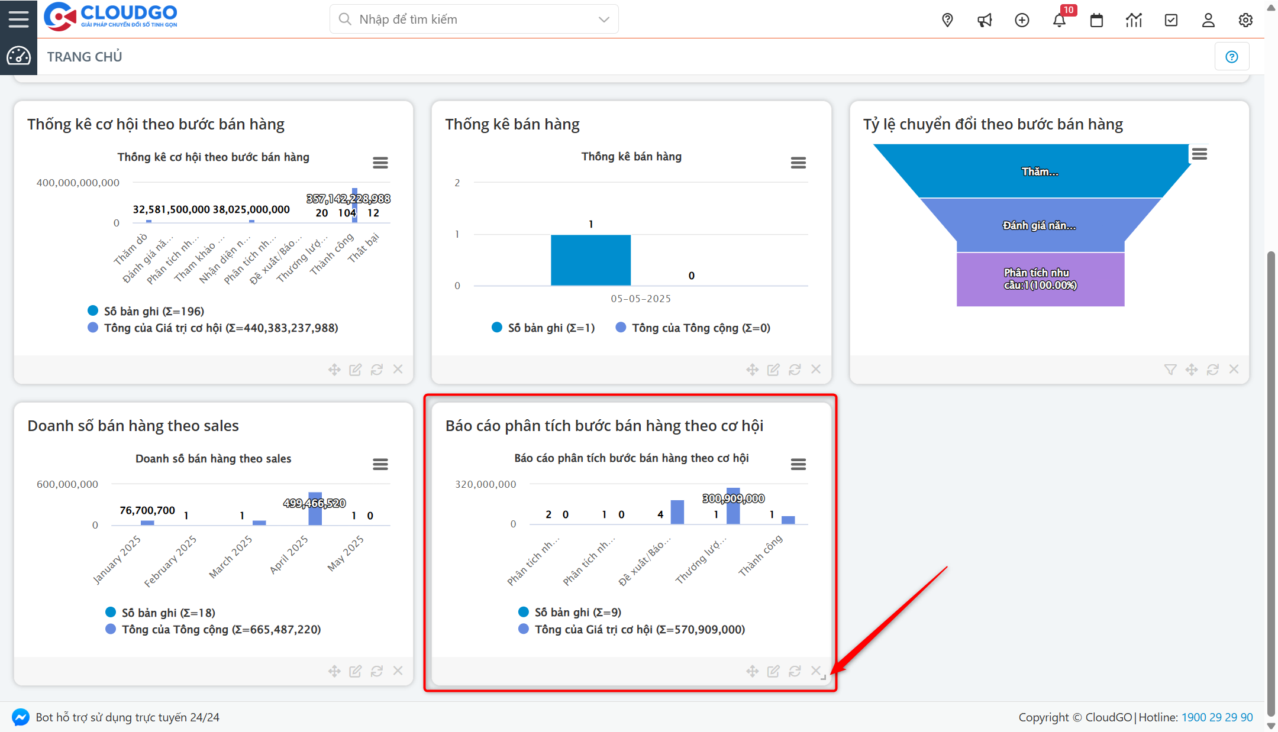Open the user profile icon
The width and height of the screenshot is (1278, 732).
1208,20
